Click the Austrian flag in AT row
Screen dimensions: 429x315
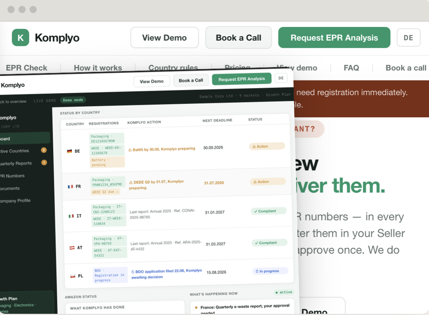[72, 247]
